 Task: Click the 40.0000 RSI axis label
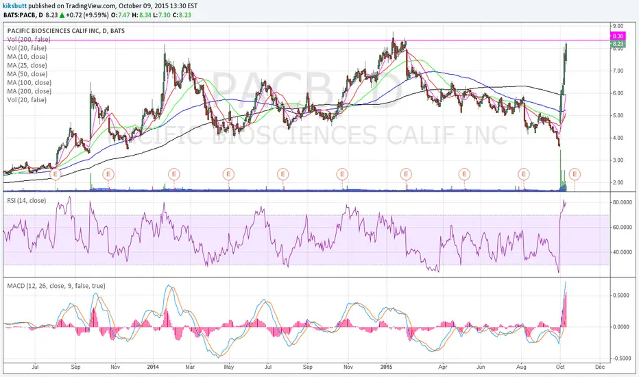pyautogui.click(x=623, y=252)
